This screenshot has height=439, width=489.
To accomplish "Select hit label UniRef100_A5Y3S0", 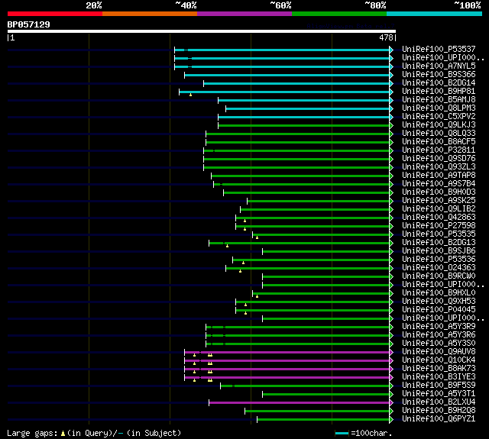I will [x=439, y=344].
